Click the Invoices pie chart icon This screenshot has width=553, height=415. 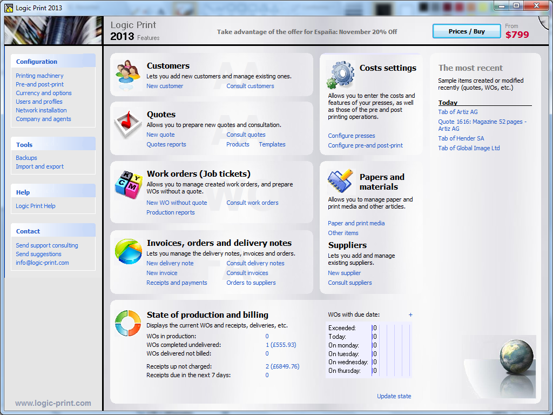coord(128,251)
